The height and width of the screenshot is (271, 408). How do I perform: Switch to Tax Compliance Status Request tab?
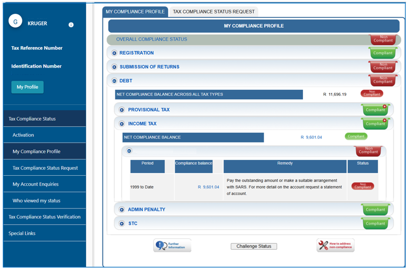[213, 11]
